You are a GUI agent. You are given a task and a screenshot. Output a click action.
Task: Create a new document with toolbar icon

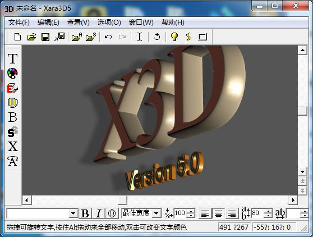tap(18, 37)
